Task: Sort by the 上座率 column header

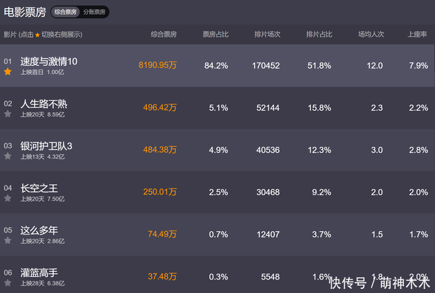Action: click(417, 34)
